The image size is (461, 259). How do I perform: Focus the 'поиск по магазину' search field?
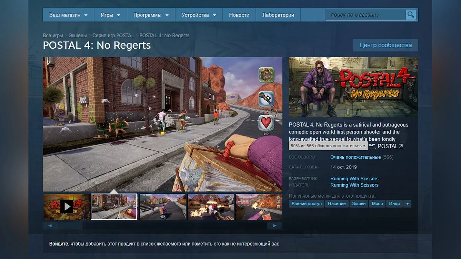coord(365,15)
